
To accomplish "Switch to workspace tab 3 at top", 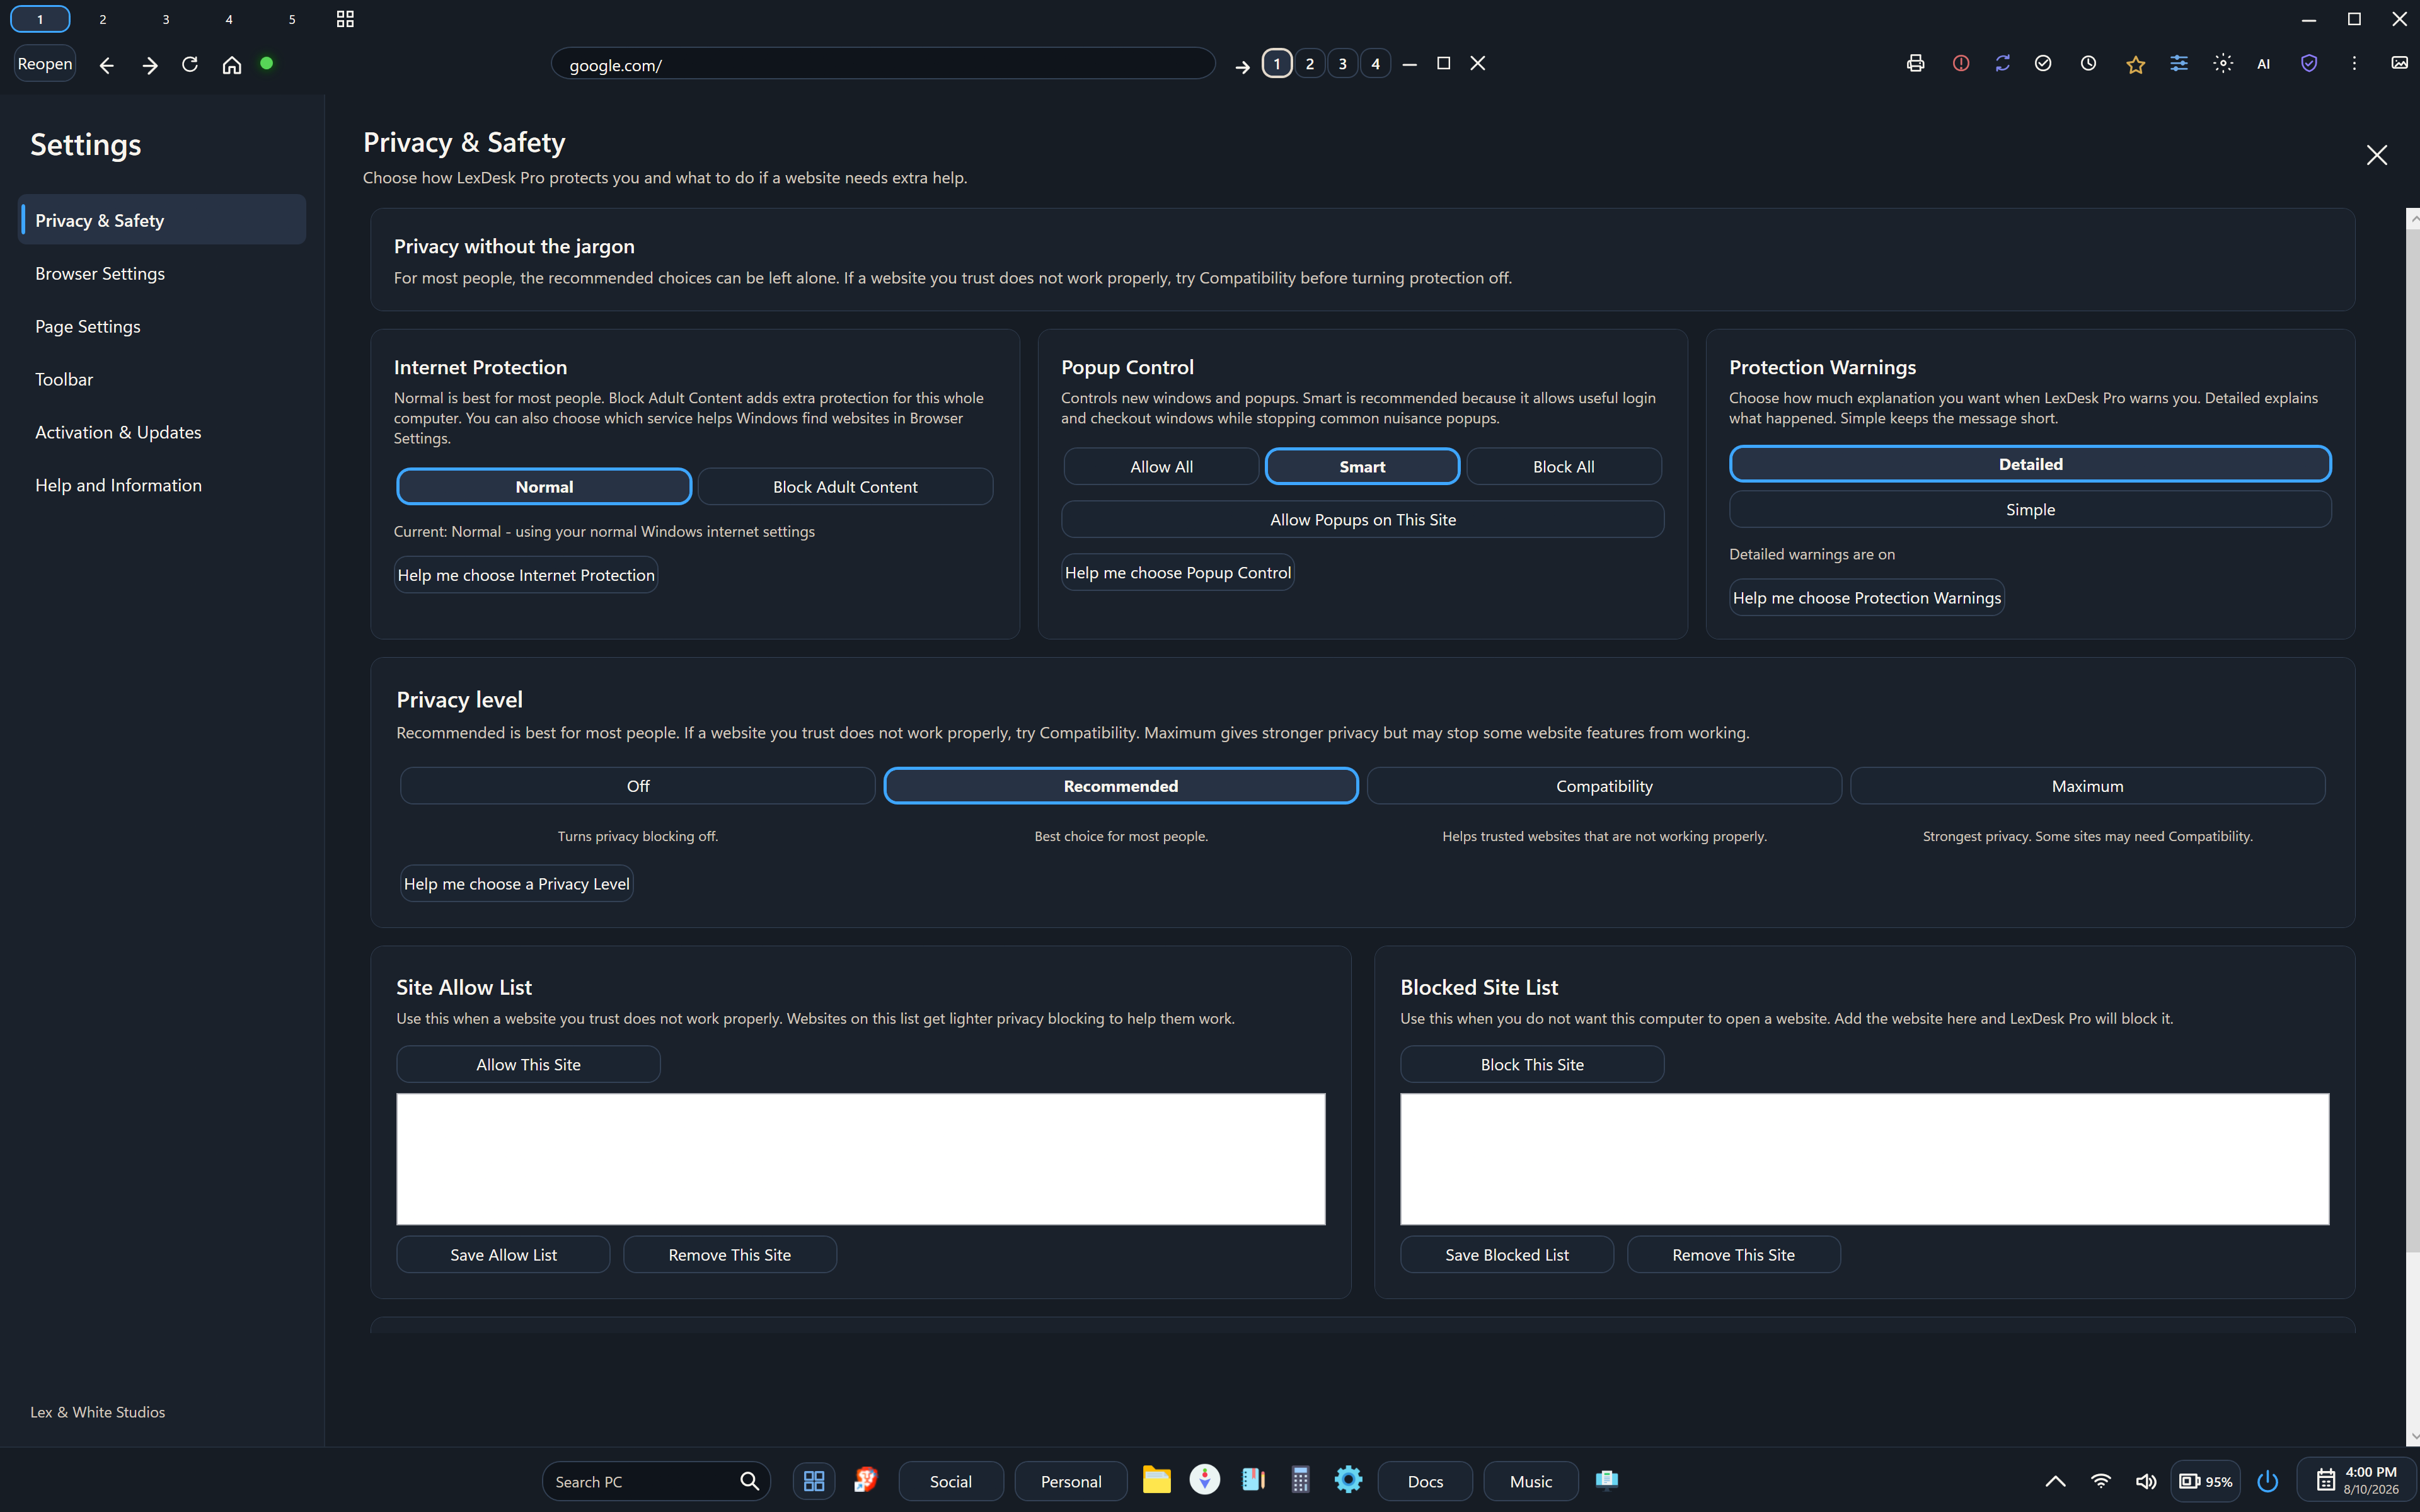I will point(166,19).
